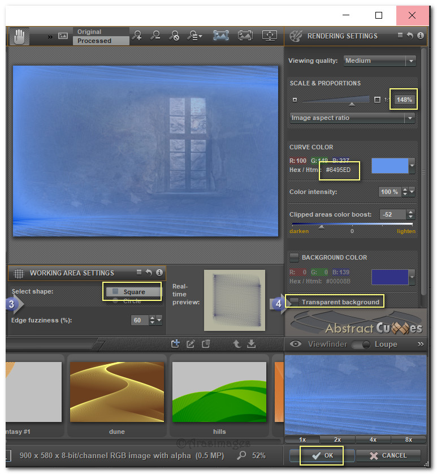Screen dimensions: 437x474
Task: Enable the Transparent background checkbox
Action: click(295, 301)
